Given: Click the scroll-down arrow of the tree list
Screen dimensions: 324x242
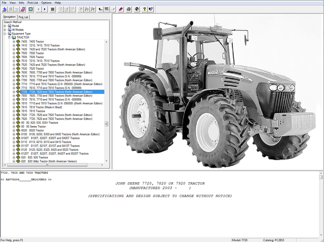Looking at the screenshot, I should [x=106, y=161].
